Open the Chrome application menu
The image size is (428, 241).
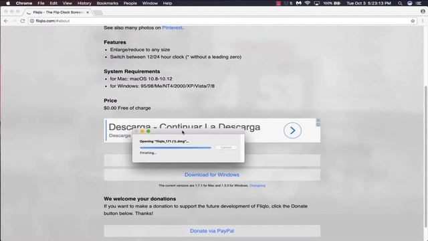click(24, 3)
